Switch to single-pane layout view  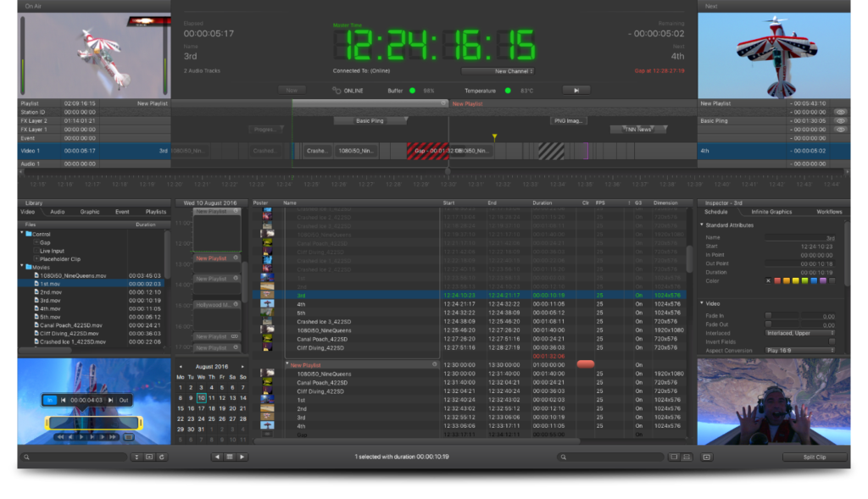(x=674, y=457)
